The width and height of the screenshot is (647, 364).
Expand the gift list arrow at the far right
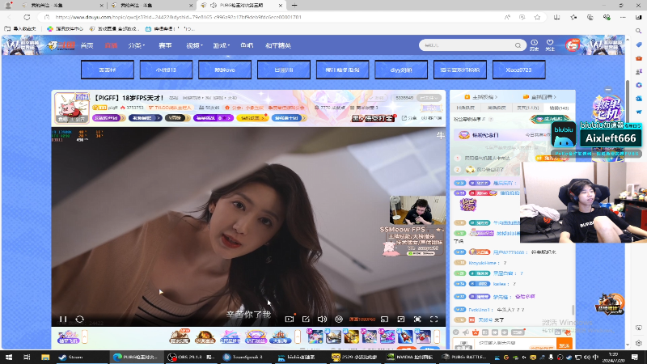[x=437, y=337]
